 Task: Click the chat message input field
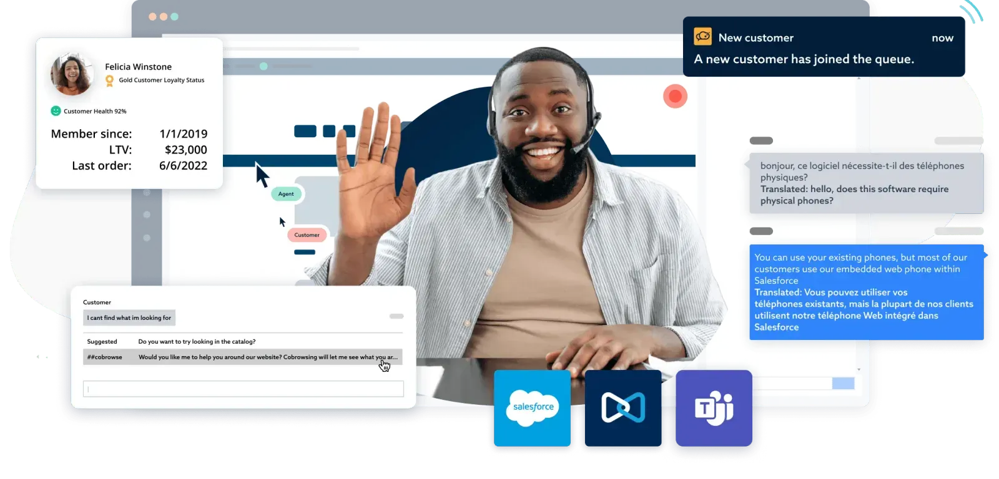[x=244, y=389]
